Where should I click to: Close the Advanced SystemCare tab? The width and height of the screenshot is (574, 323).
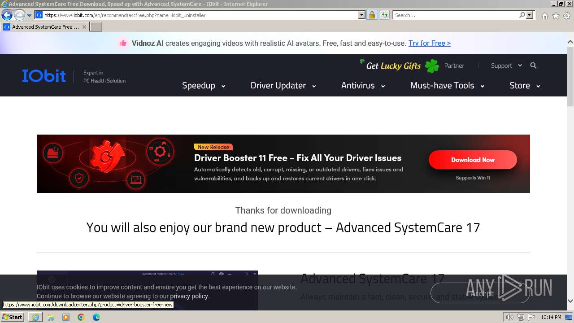[x=84, y=27]
